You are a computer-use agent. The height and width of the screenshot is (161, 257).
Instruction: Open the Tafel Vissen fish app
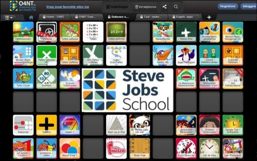tap(23, 78)
